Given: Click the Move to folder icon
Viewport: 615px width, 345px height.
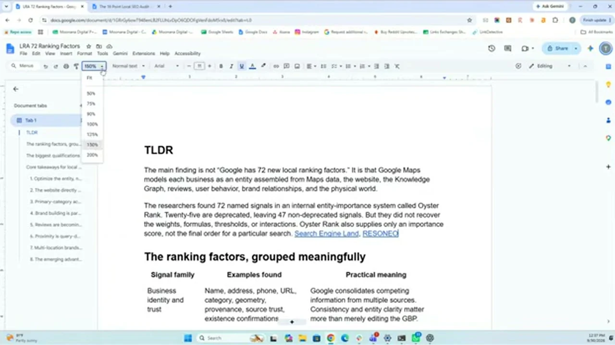Looking at the screenshot, I should coord(99,46).
